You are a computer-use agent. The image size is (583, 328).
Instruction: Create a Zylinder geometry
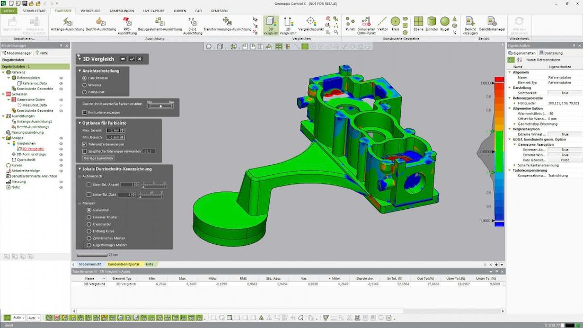tap(431, 24)
